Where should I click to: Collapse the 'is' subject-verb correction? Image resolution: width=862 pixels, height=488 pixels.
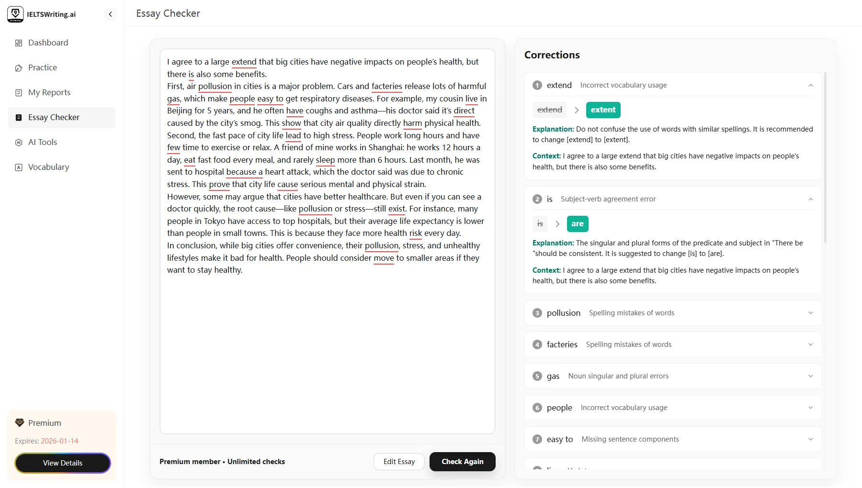[810, 199]
